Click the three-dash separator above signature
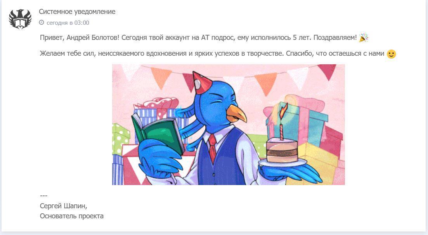 43,196
